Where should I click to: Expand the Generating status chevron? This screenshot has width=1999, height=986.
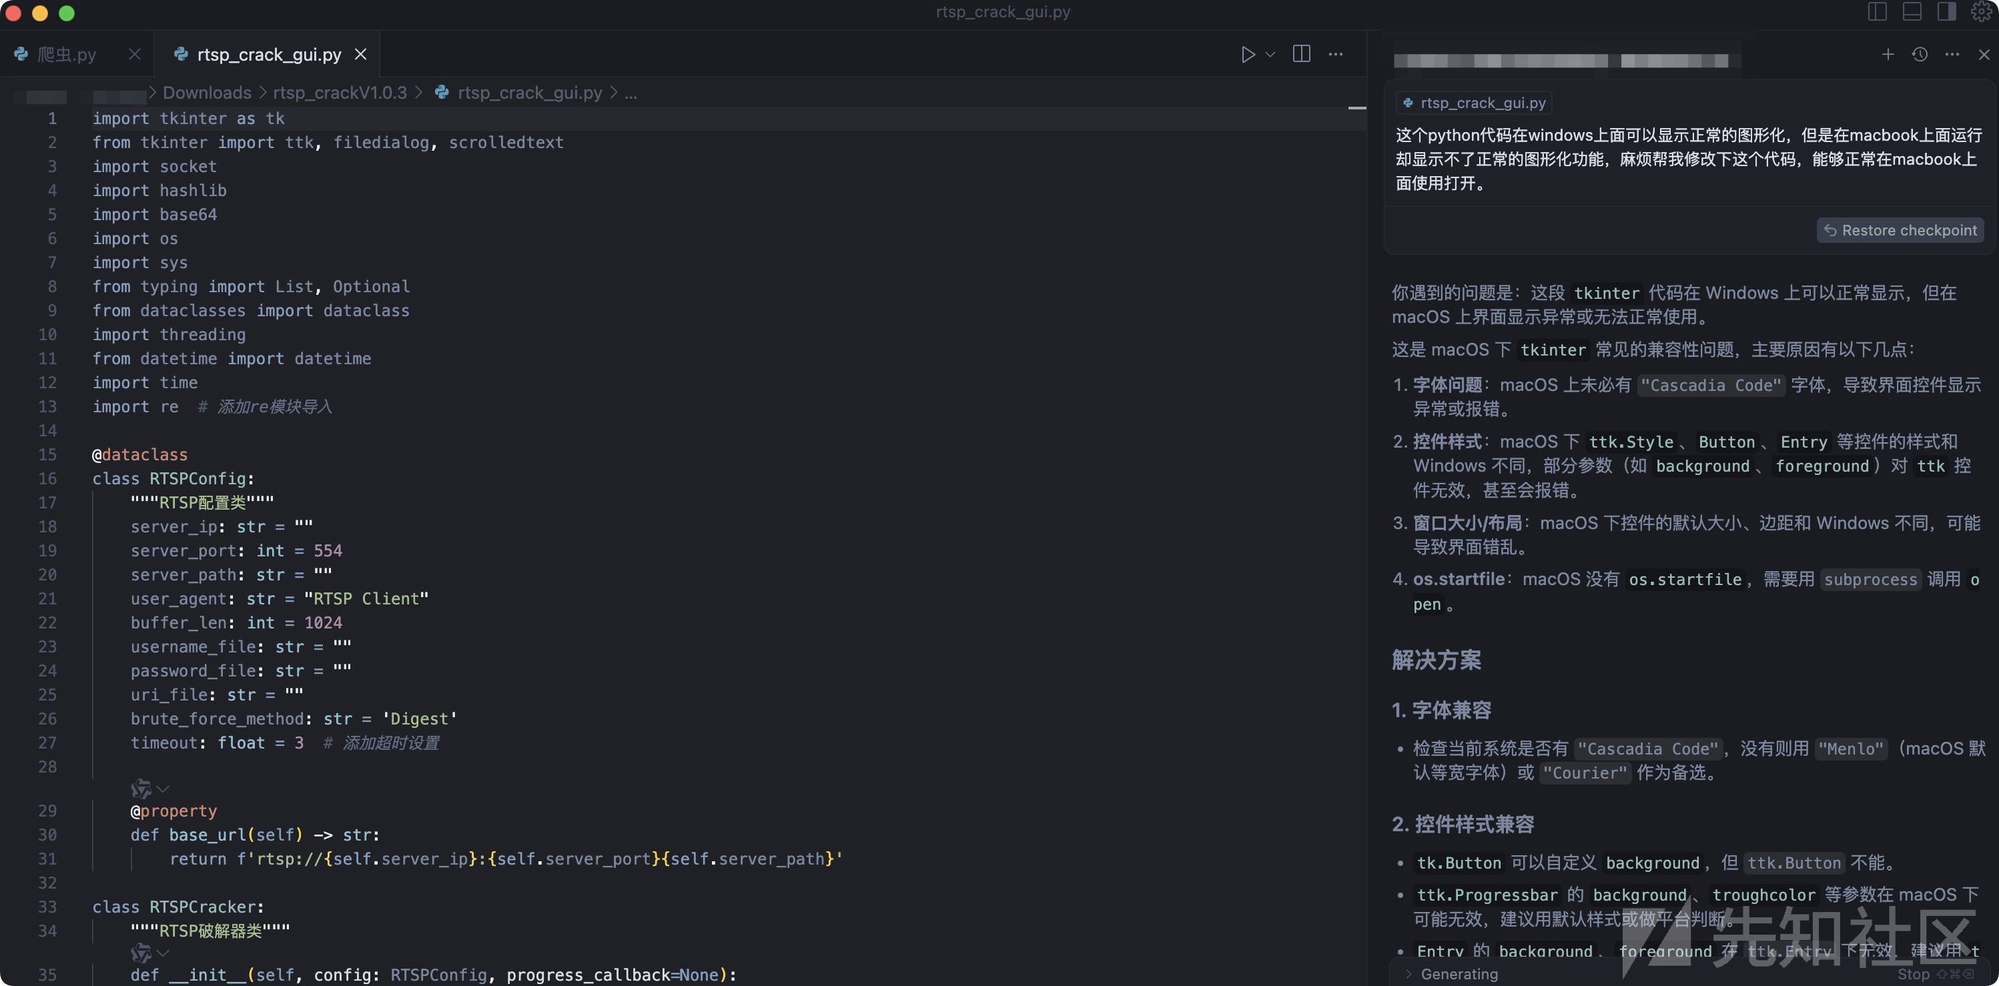tap(1409, 973)
